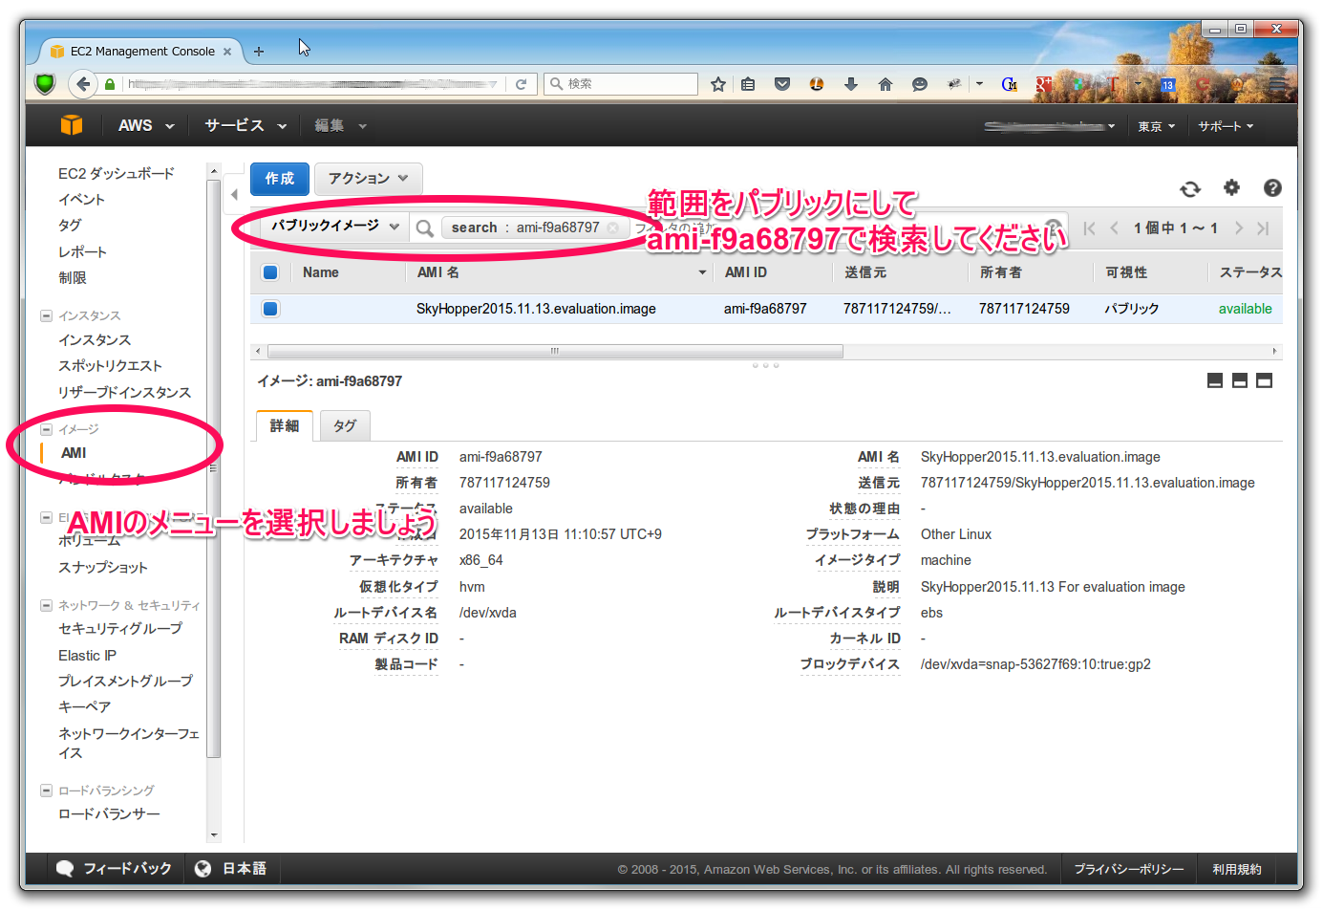Switch to the タグ tab in details pane
The width and height of the screenshot is (1323, 910).
click(344, 425)
